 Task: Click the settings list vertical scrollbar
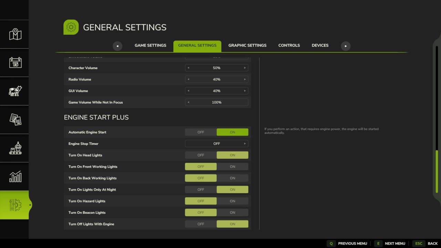pos(437,171)
